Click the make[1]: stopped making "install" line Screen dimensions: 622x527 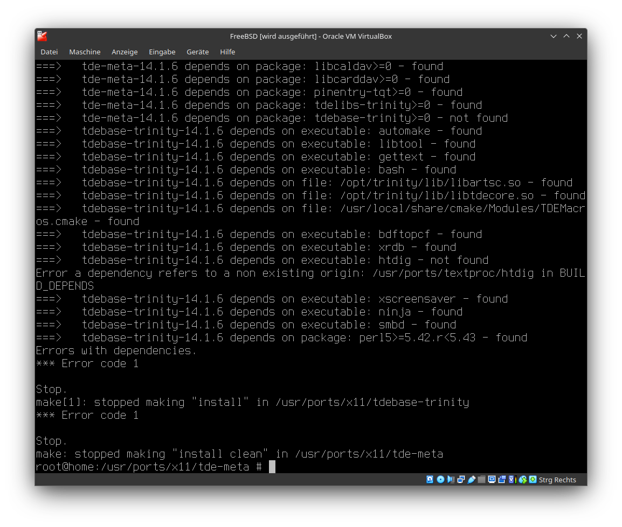coord(252,402)
